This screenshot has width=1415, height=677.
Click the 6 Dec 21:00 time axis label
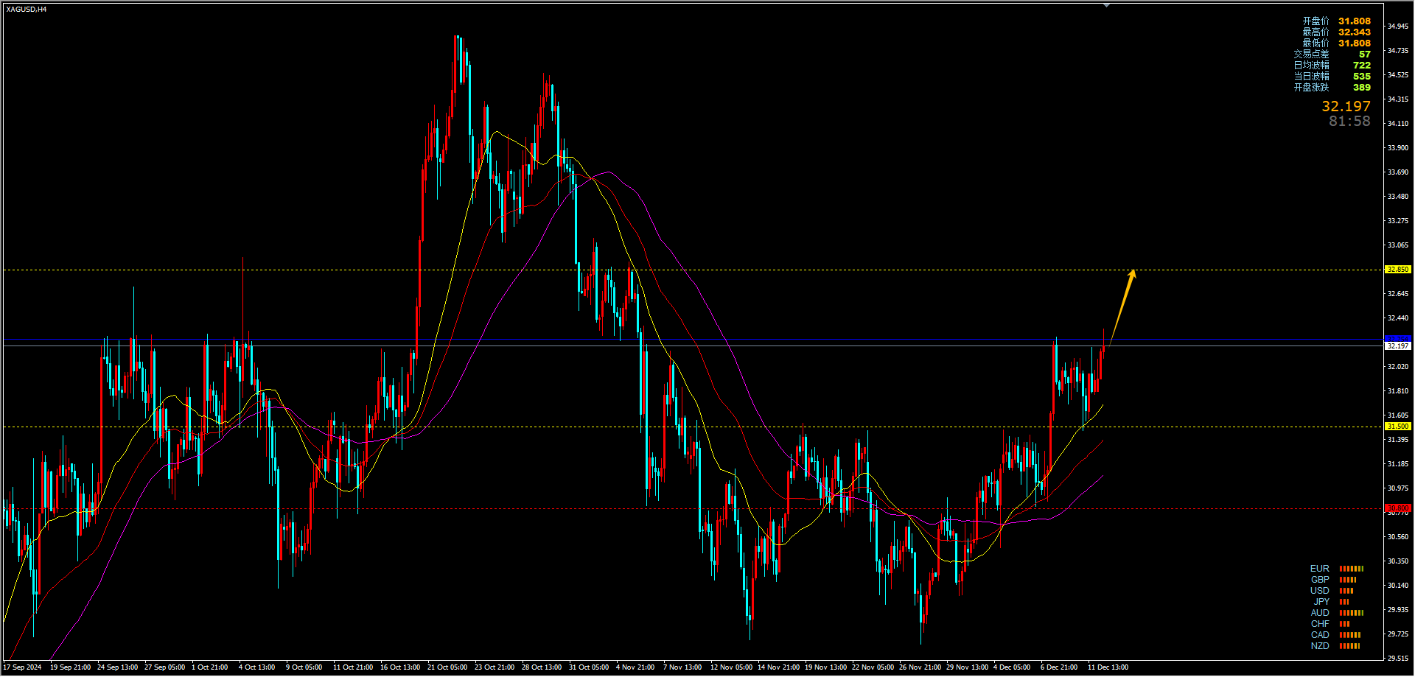click(1059, 667)
